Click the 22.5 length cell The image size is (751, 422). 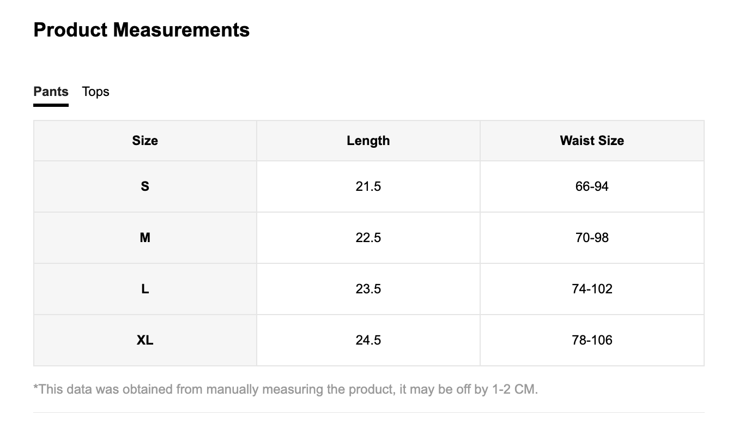[368, 238]
